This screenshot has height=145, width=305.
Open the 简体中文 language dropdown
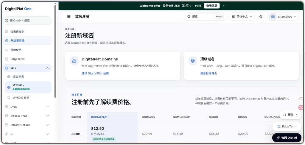tap(242, 17)
